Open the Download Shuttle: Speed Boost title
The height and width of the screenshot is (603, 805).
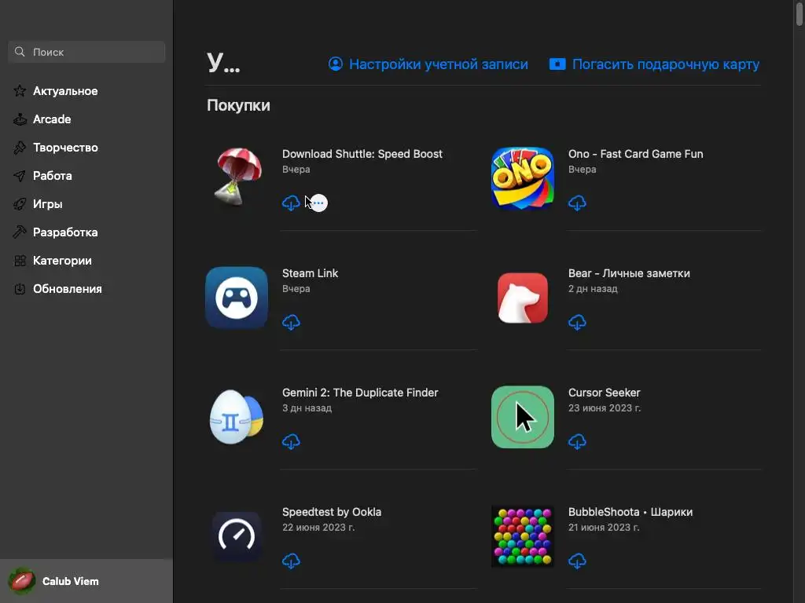[362, 154]
